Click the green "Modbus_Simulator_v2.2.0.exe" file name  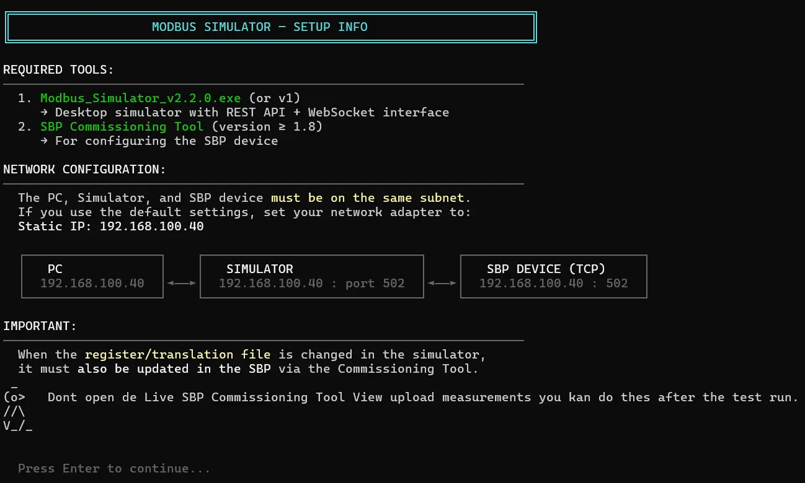pyautogui.click(x=142, y=98)
